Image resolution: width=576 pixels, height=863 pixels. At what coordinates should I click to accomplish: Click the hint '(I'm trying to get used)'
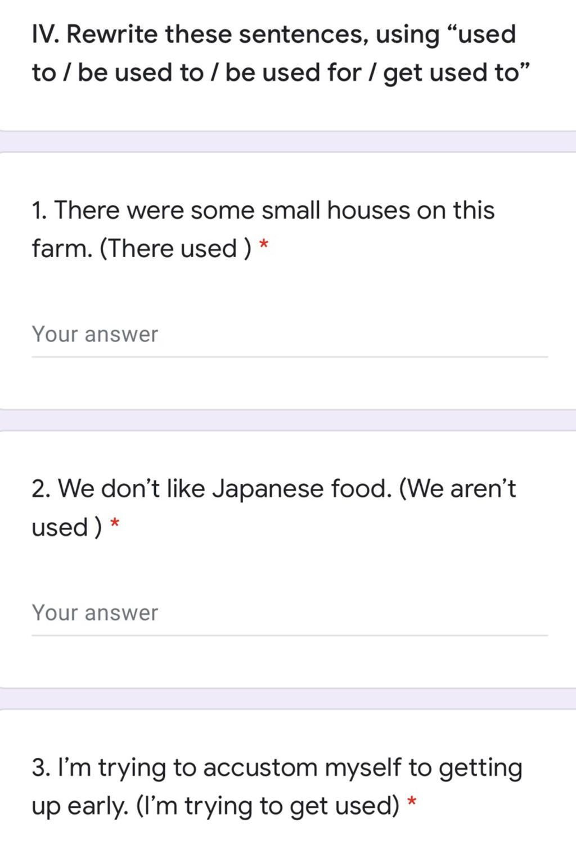(268, 806)
